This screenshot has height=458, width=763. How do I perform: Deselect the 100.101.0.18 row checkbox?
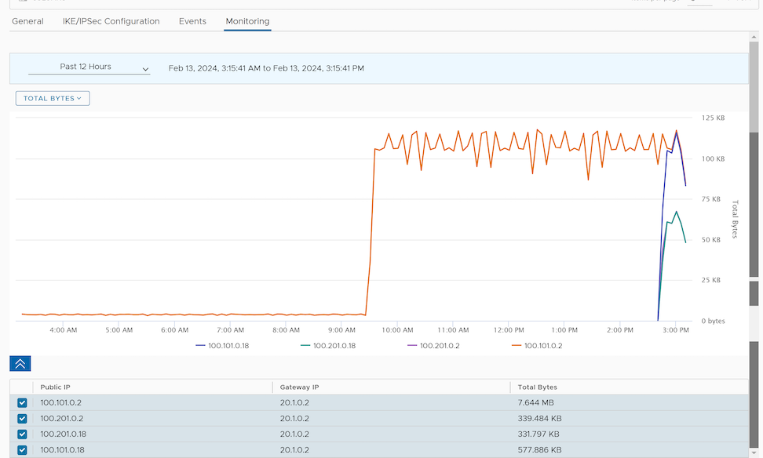[x=22, y=449]
